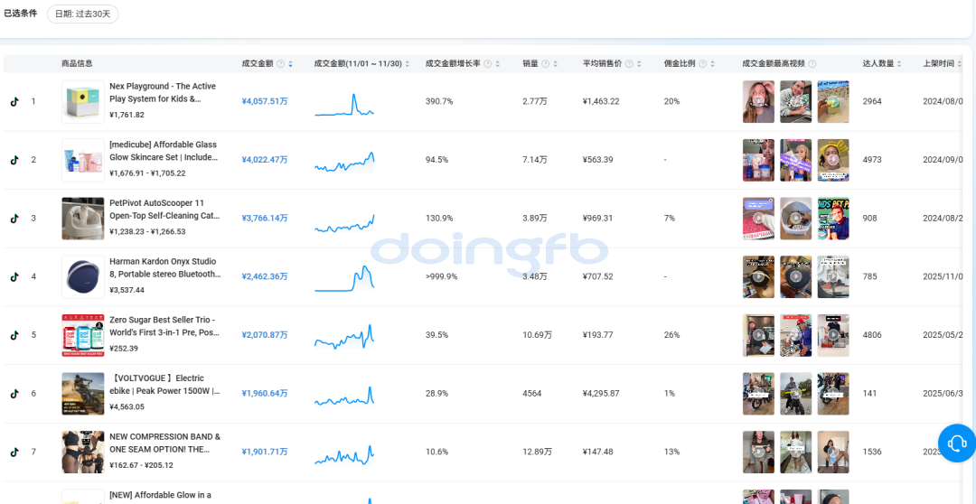Open Nex Playground product title link
This screenshot has height=504, width=976.
(163, 92)
